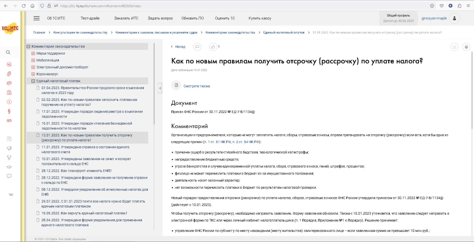474x242 pixels.
Task: Expand the 'Меры поддержки' tree node
Action: pyautogui.click(x=33, y=53)
